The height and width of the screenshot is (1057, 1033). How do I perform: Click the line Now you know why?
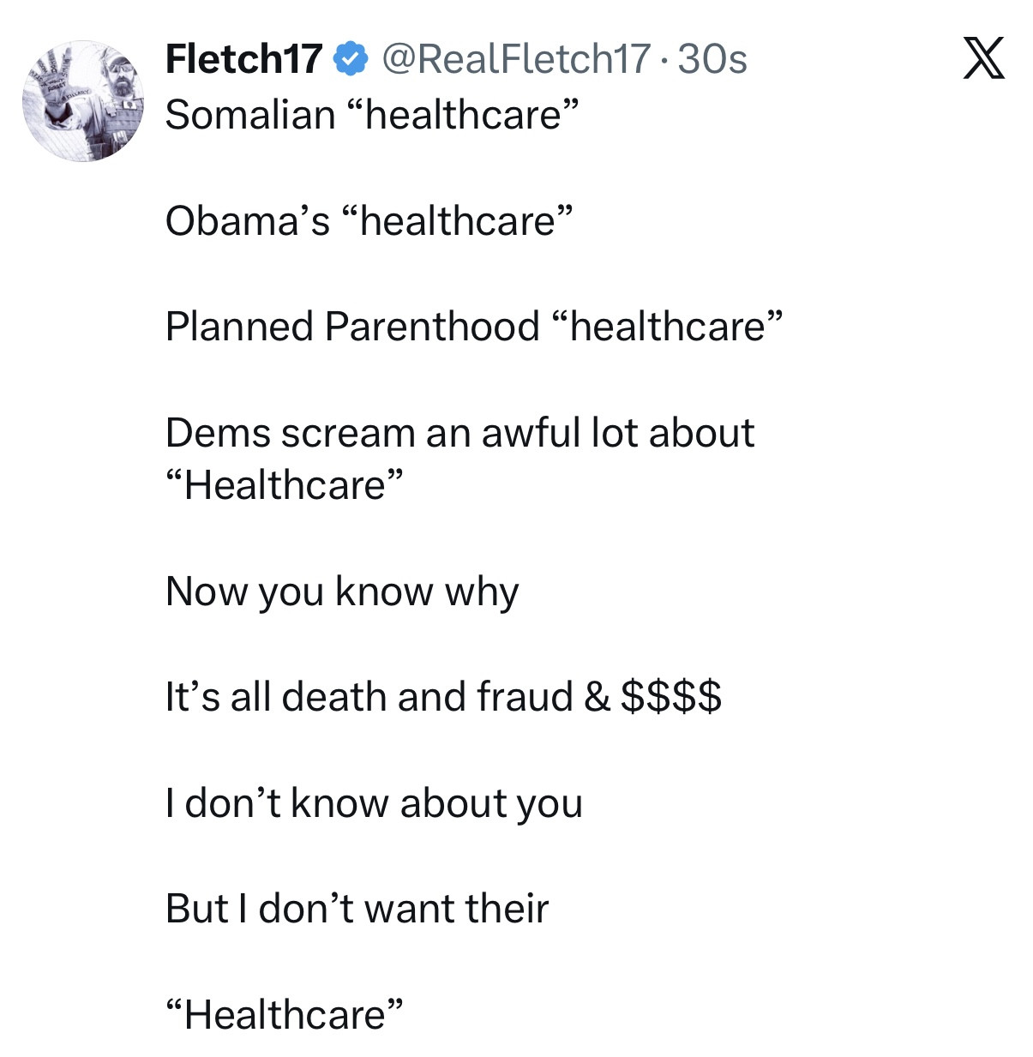pos(342,592)
